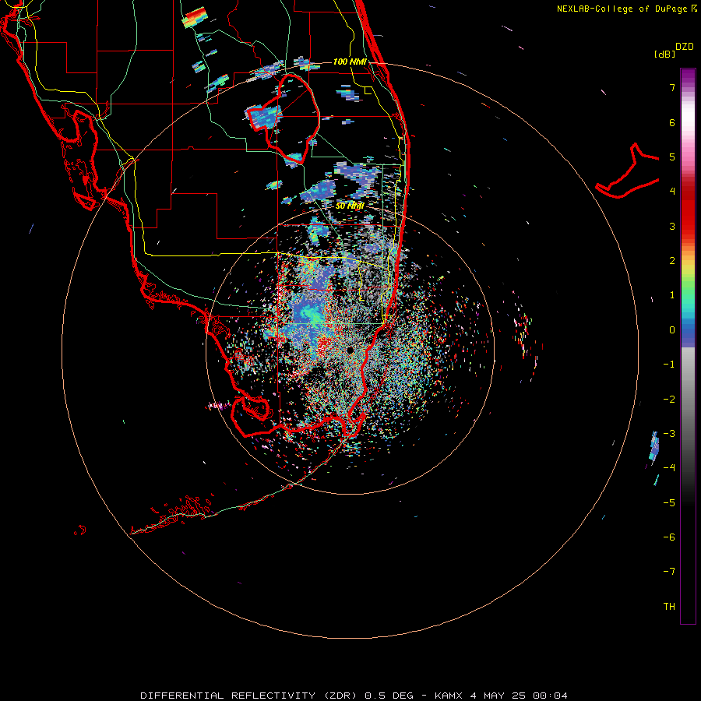Select the -7 value on the scale
Viewport: 701px width, 701px height.
click(x=669, y=572)
